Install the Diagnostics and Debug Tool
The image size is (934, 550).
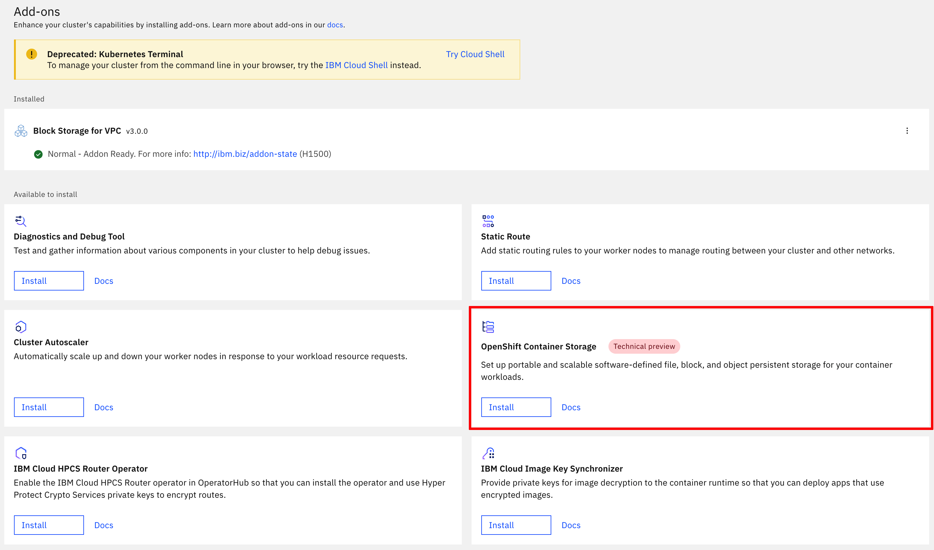[49, 281]
